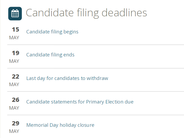The width and height of the screenshot is (184, 138).
Task: Click the divider above Memorial Day holiday closure
Action: (x=96, y=115)
